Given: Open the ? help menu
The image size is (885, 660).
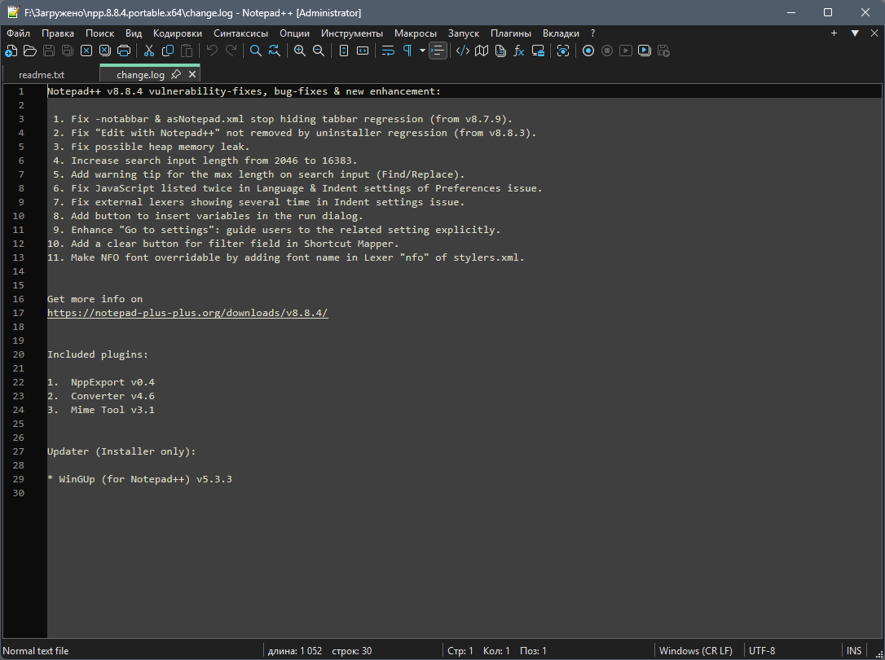Looking at the screenshot, I should pos(592,33).
